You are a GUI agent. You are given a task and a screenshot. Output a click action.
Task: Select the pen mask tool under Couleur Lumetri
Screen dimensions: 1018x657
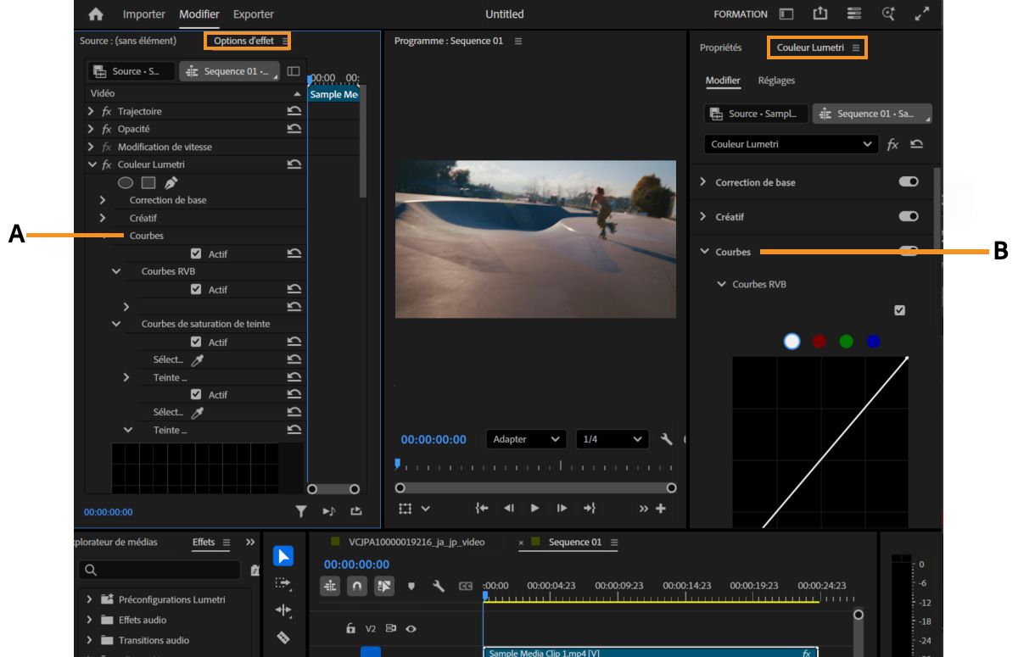171,182
